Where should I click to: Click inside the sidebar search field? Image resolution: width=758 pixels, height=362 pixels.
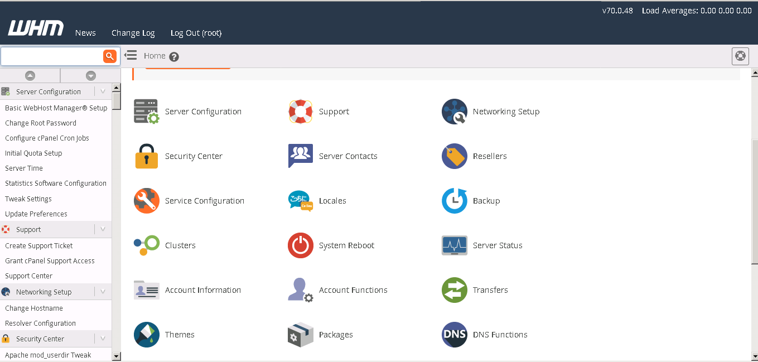pyautogui.click(x=51, y=56)
